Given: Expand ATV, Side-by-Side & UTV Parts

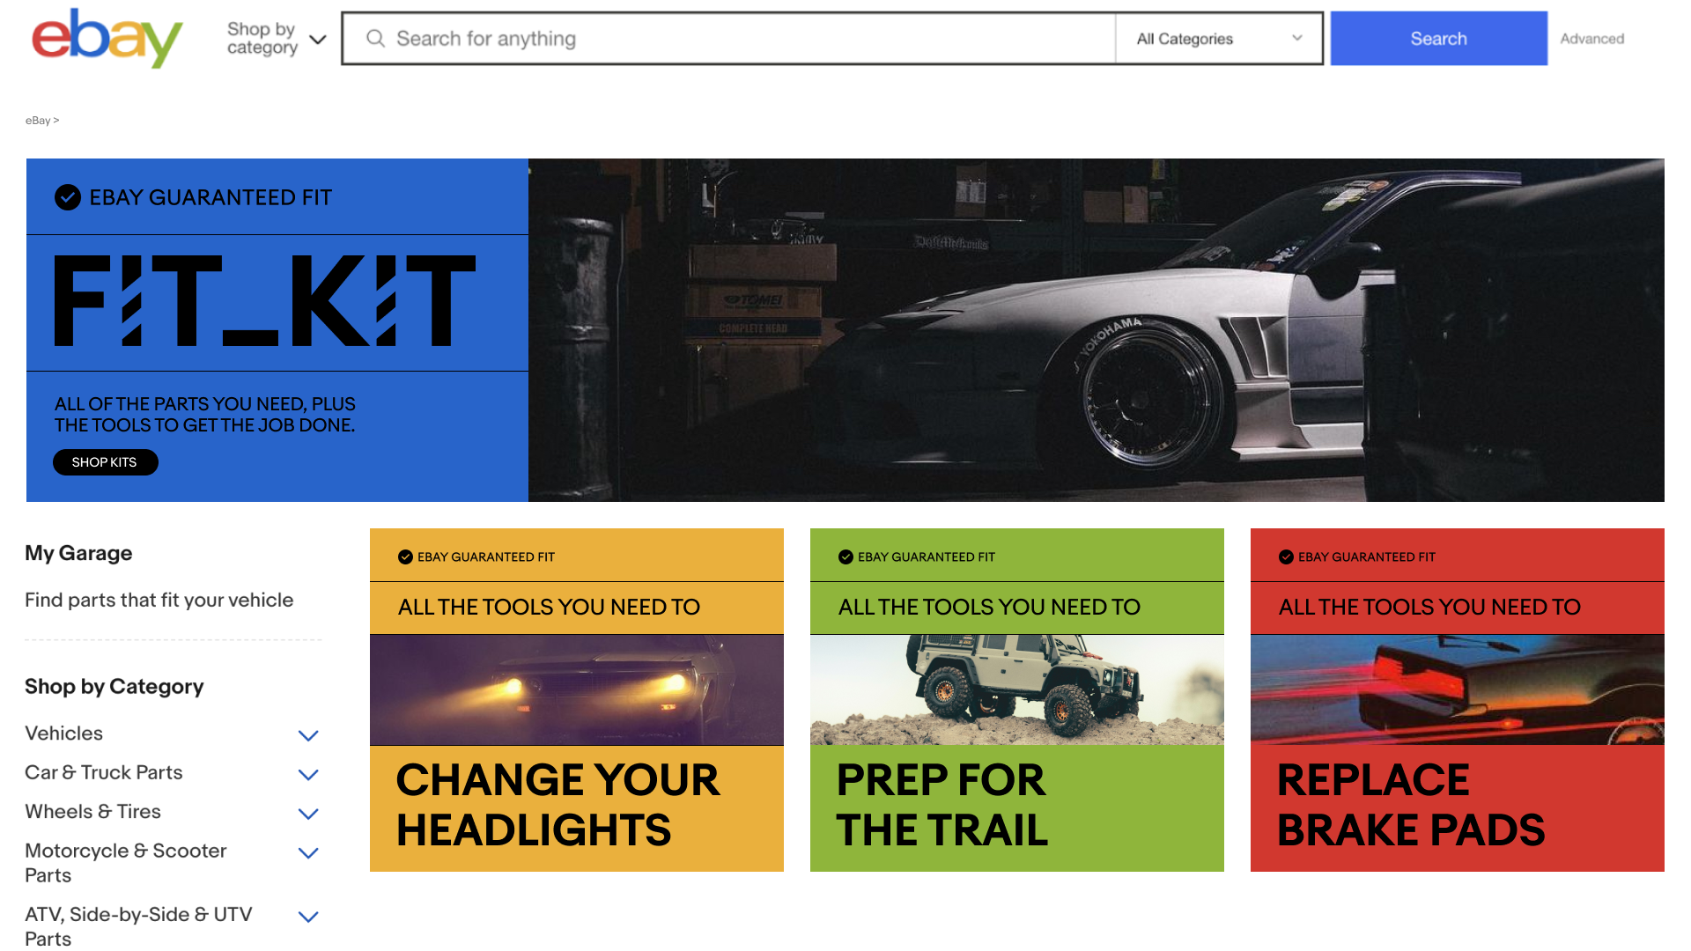Looking at the screenshot, I should (308, 917).
